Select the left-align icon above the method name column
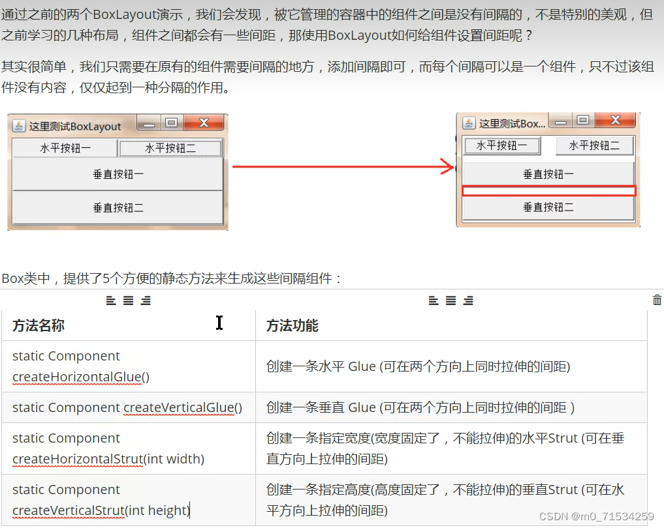 point(112,300)
